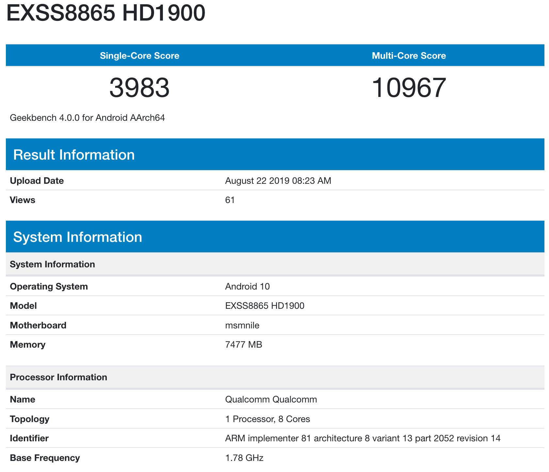This screenshot has height=472, width=549.
Task: Select the memory value 7477 MB
Action: coord(244,345)
